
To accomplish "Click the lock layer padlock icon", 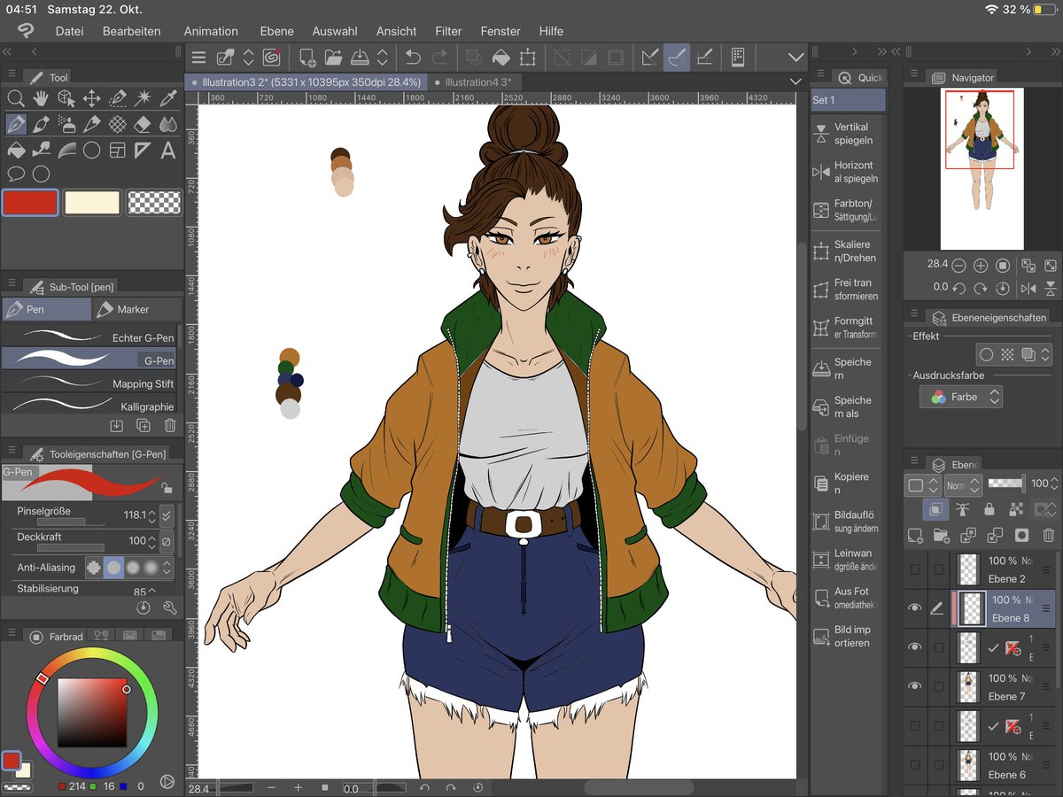I will click(x=989, y=509).
